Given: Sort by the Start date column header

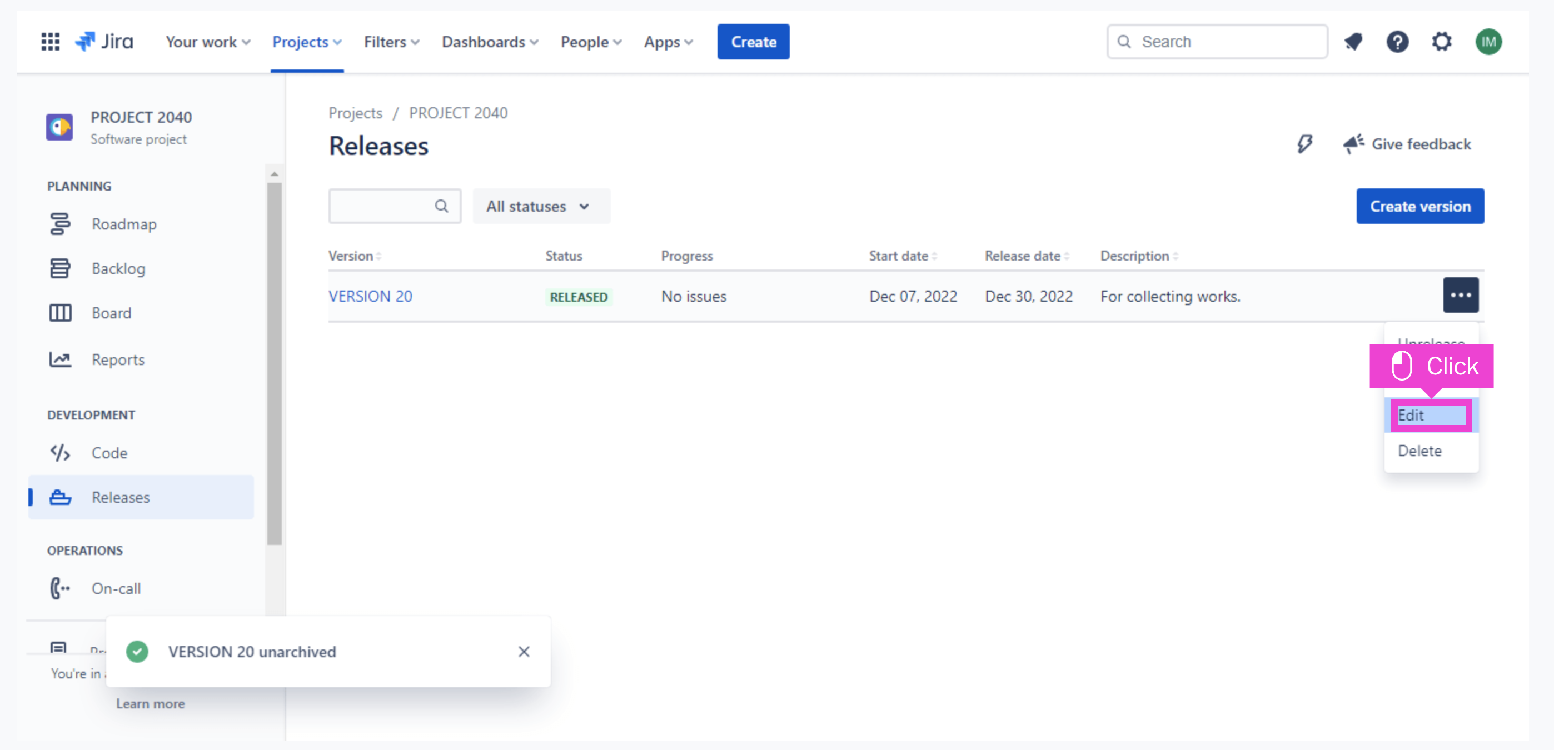Looking at the screenshot, I should pyautogui.click(x=903, y=256).
